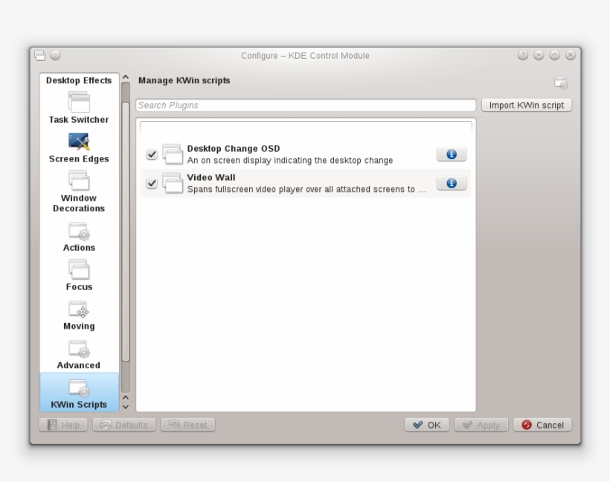
Task: Close the Configure window
Action: click(x=571, y=55)
